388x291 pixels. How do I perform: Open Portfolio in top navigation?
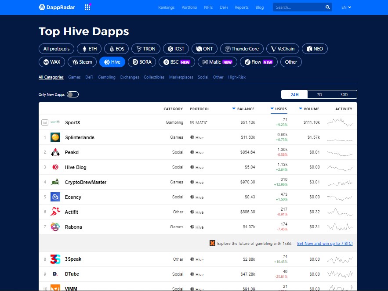click(x=189, y=7)
